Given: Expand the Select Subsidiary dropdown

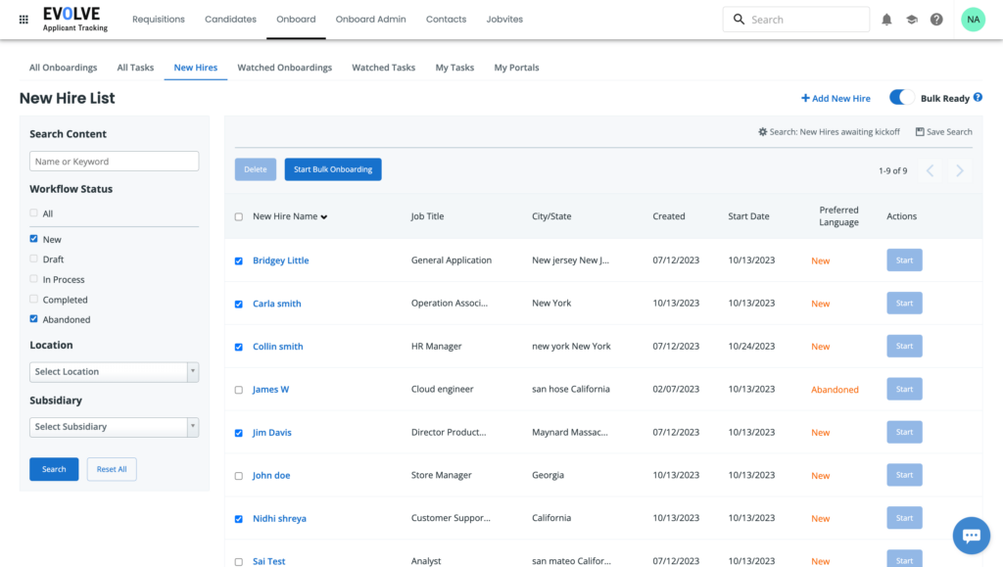Looking at the screenshot, I should click(x=114, y=427).
